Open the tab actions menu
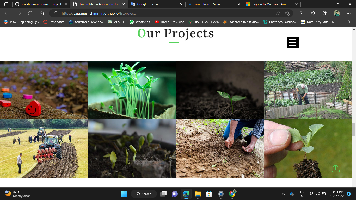 click(x=6, y=4)
